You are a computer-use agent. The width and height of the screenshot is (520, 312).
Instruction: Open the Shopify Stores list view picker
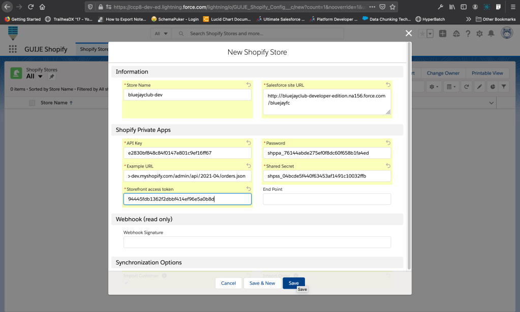[40, 77]
